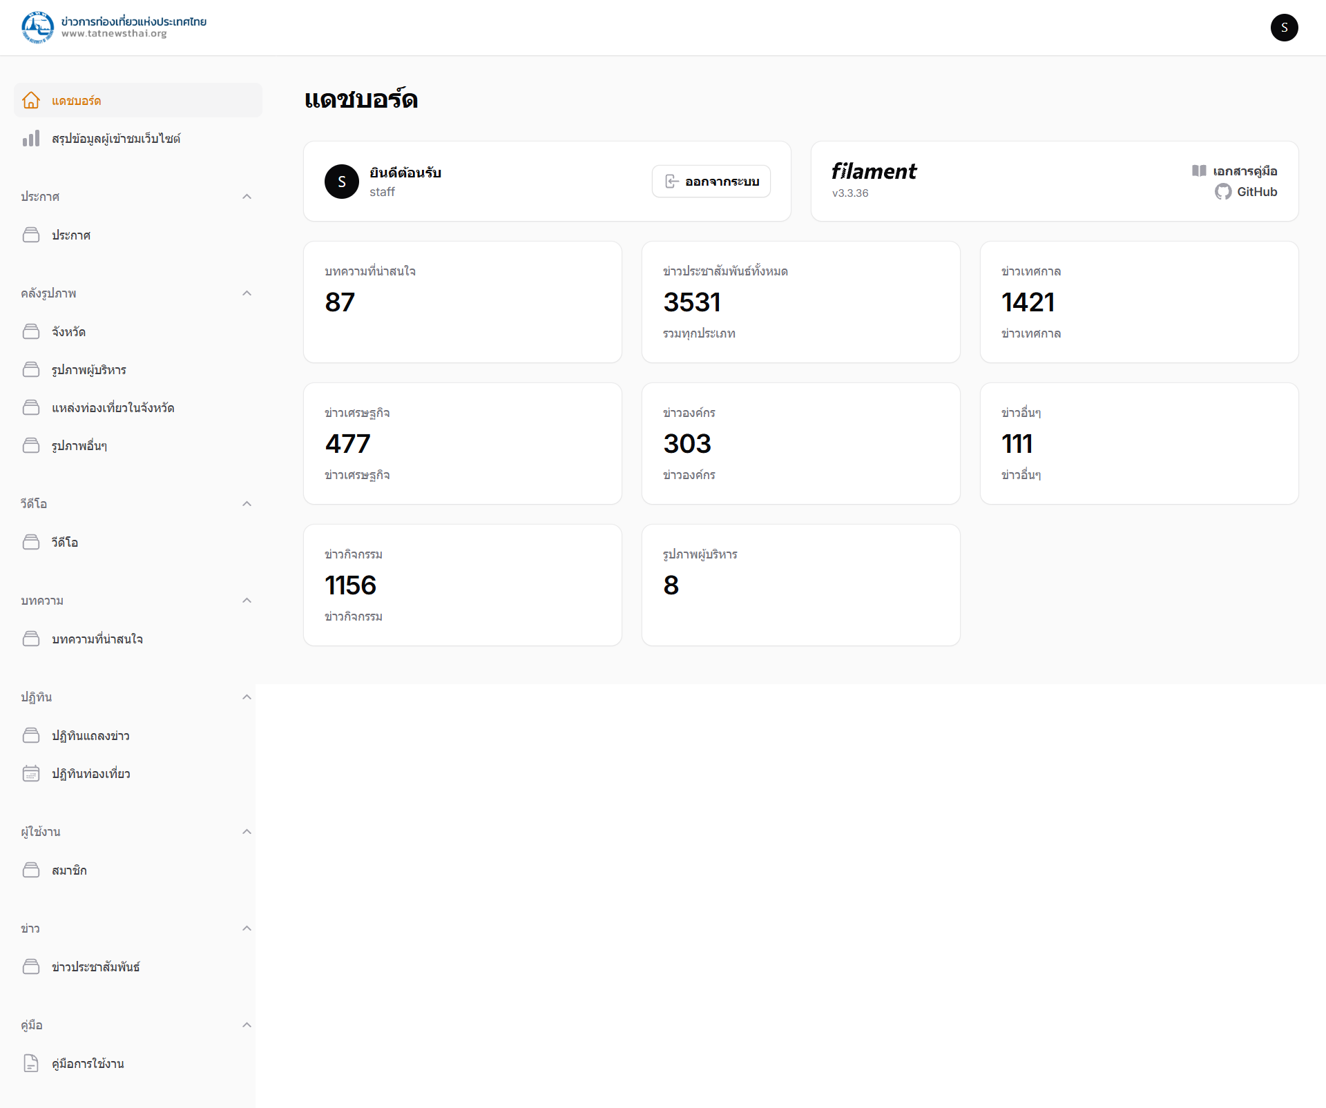Image resolution: width=1326 pixels, height=1108 pixels.
Task: Click the stack icon next to ข่าวประชาสัมพันธ์
Action: point(31,966)
